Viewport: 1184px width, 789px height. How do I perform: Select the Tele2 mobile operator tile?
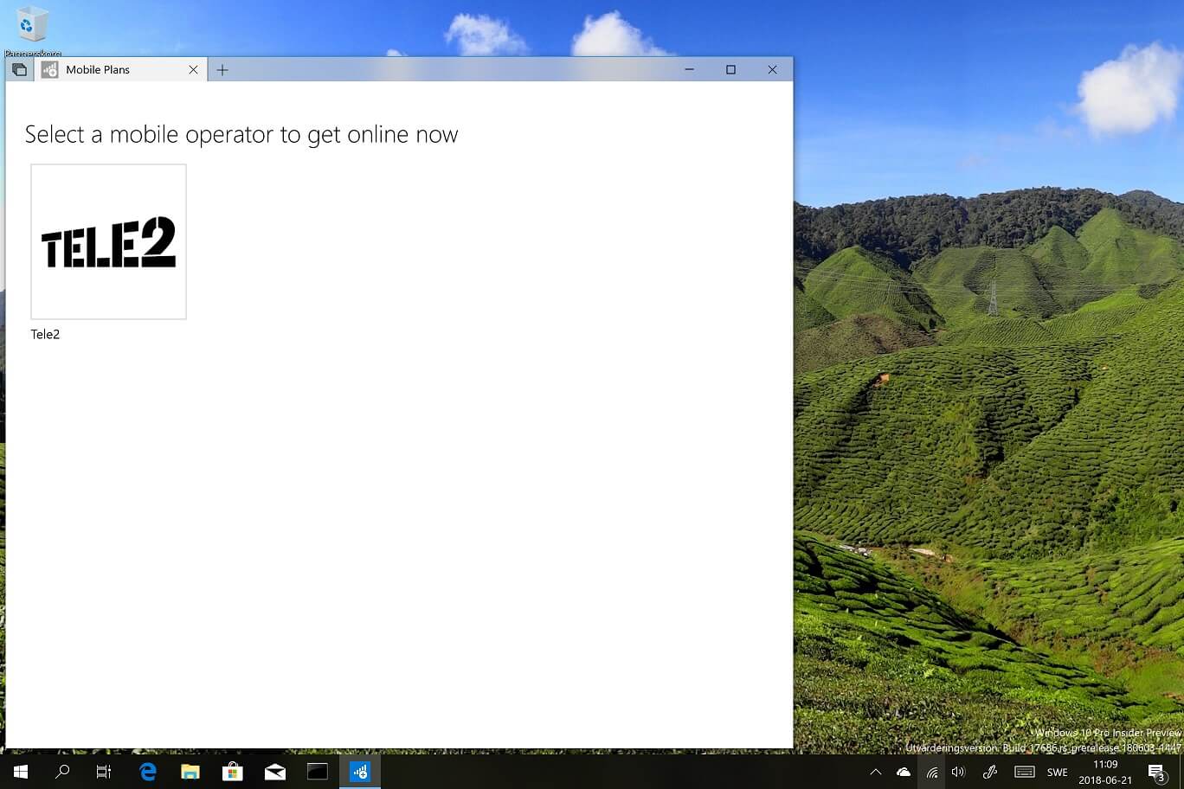coord(108,241)
